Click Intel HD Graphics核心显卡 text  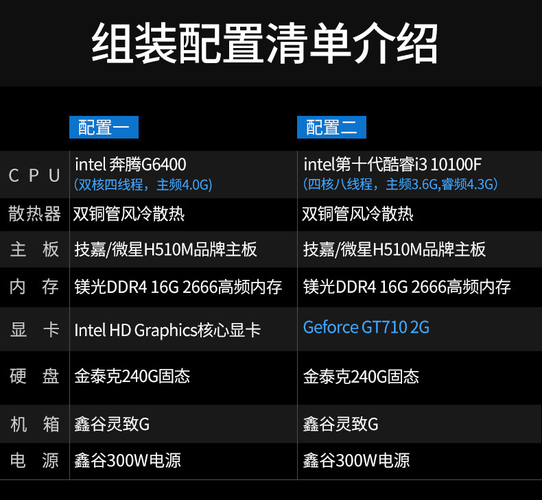(x=167, y=330)
